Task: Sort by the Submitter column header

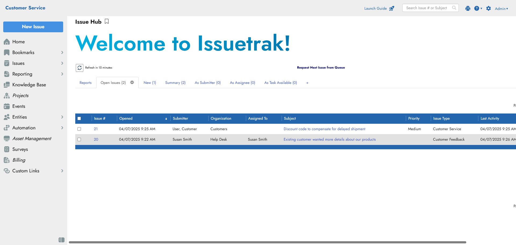Action: [180, 119]
